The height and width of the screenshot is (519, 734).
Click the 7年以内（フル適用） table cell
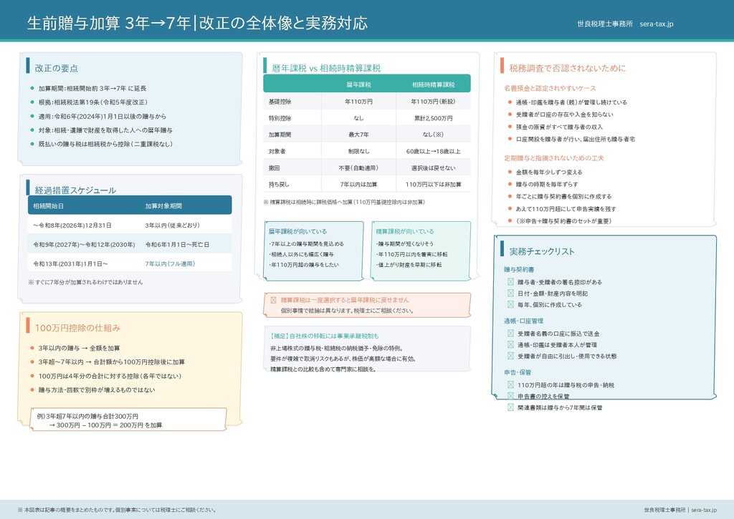pyautogui.click(x=170, y=264)
